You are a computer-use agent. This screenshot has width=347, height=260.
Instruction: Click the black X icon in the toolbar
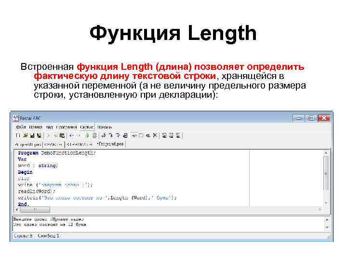[155, 135]
